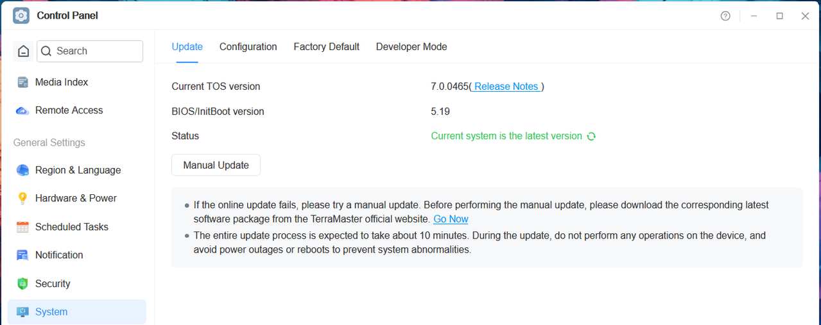Screen dimensions: 821x325
Task: Open help via question mark icon
Action: 725,16
